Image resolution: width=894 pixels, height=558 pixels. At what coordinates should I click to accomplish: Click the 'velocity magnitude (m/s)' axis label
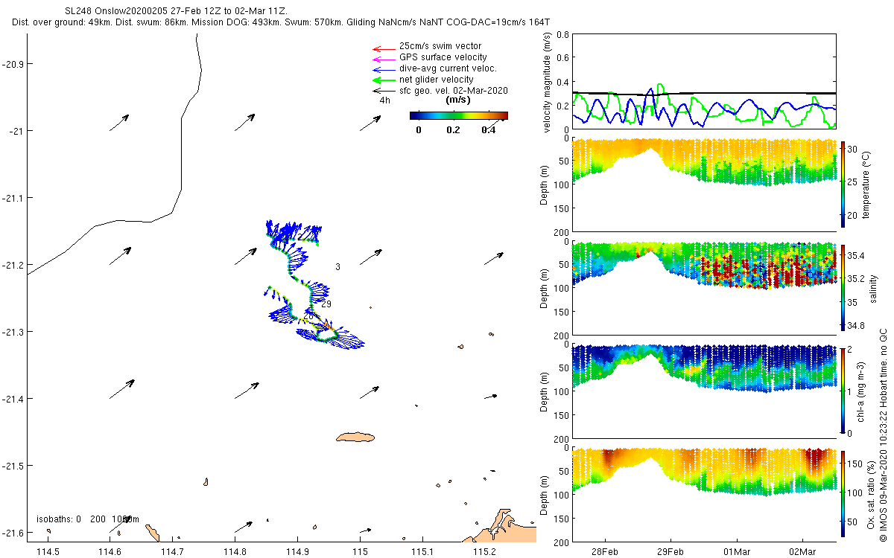click(548, 82)
